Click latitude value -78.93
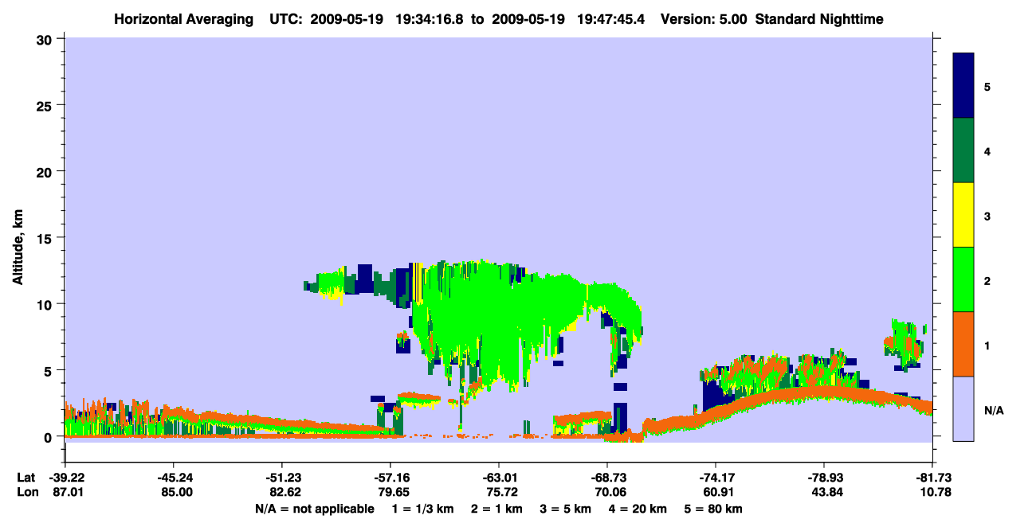 coord(824,478)
